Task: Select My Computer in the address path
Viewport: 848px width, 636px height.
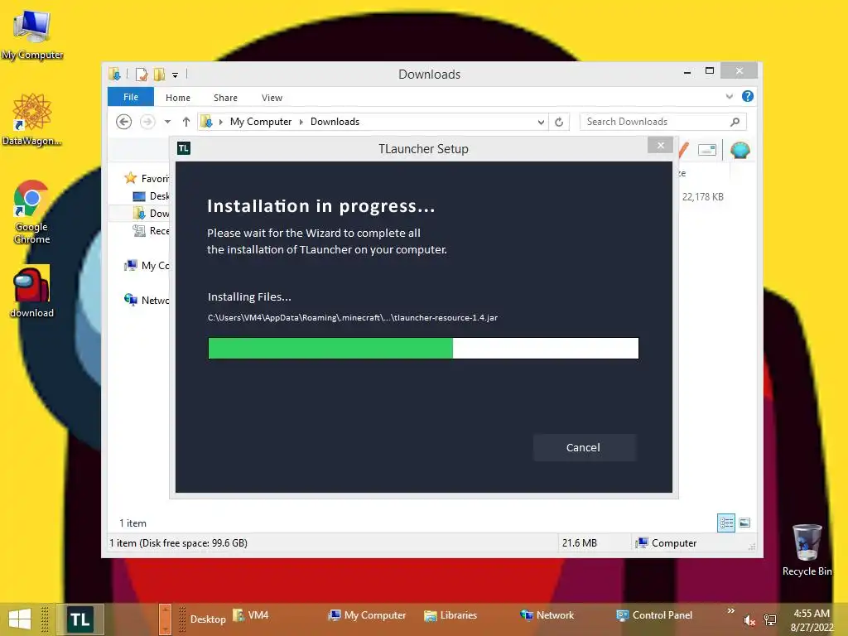Action: (261, 122)
